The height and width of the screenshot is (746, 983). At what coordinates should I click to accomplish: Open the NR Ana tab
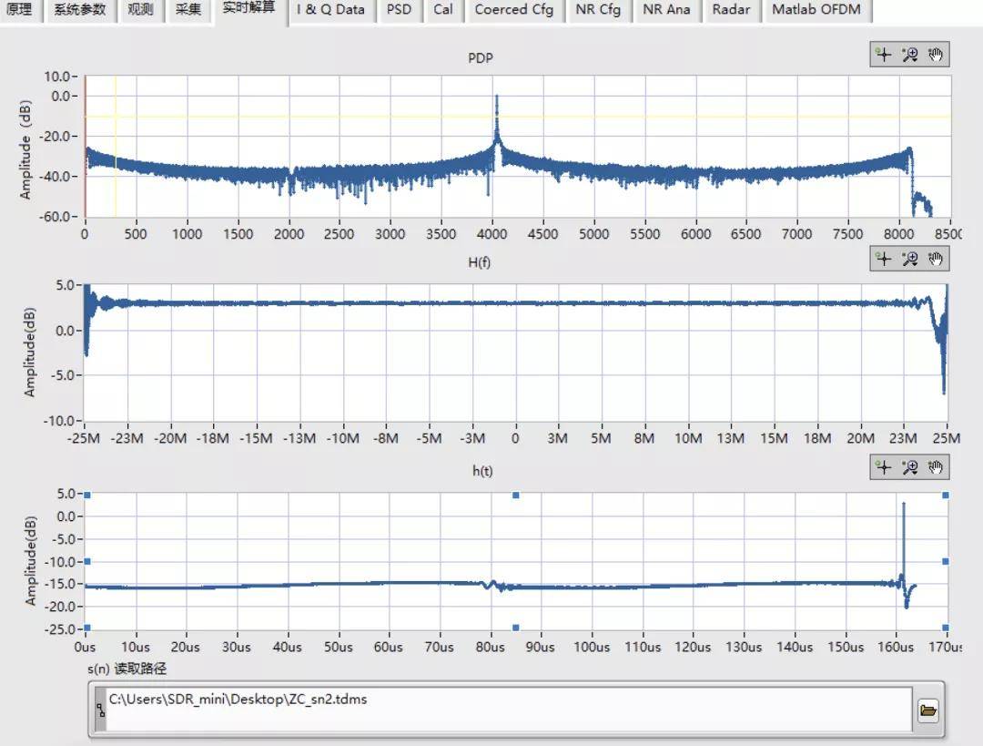666,10
